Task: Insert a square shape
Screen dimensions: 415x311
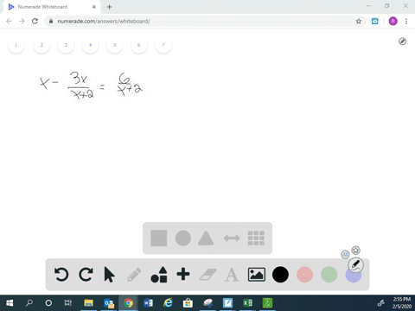Action: tap(159, 238)
